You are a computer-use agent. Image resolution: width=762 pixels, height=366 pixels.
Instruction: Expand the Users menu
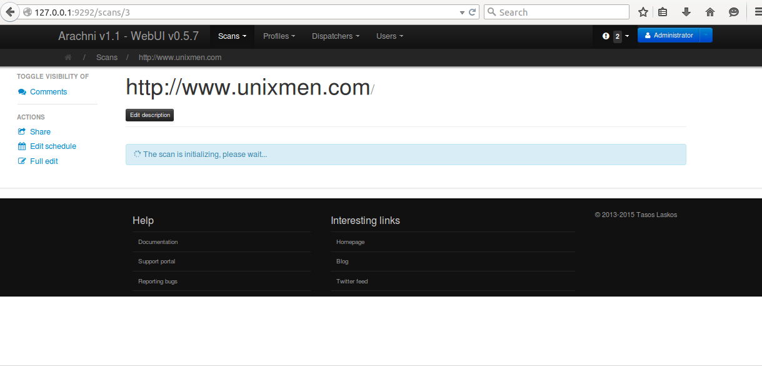coord(389,36)
